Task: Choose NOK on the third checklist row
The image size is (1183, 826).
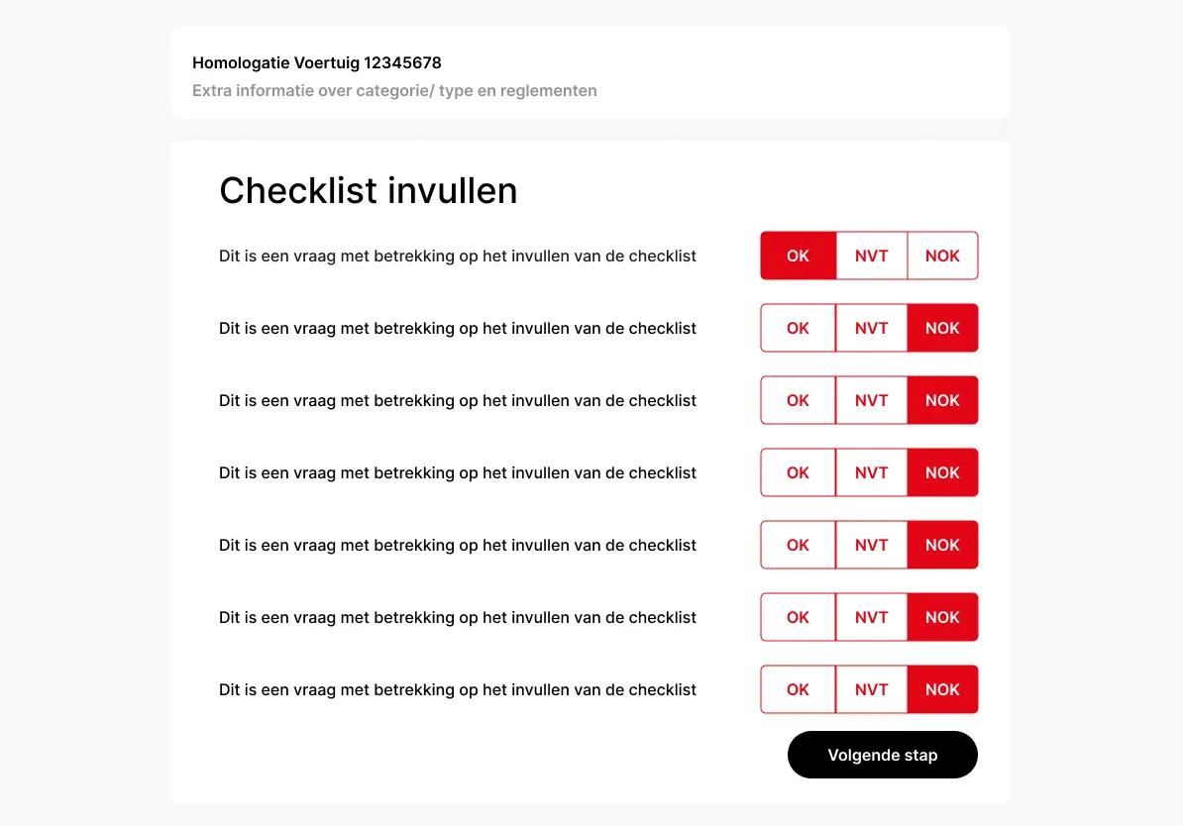Action: pyautogui.click(x=942, y=400)
